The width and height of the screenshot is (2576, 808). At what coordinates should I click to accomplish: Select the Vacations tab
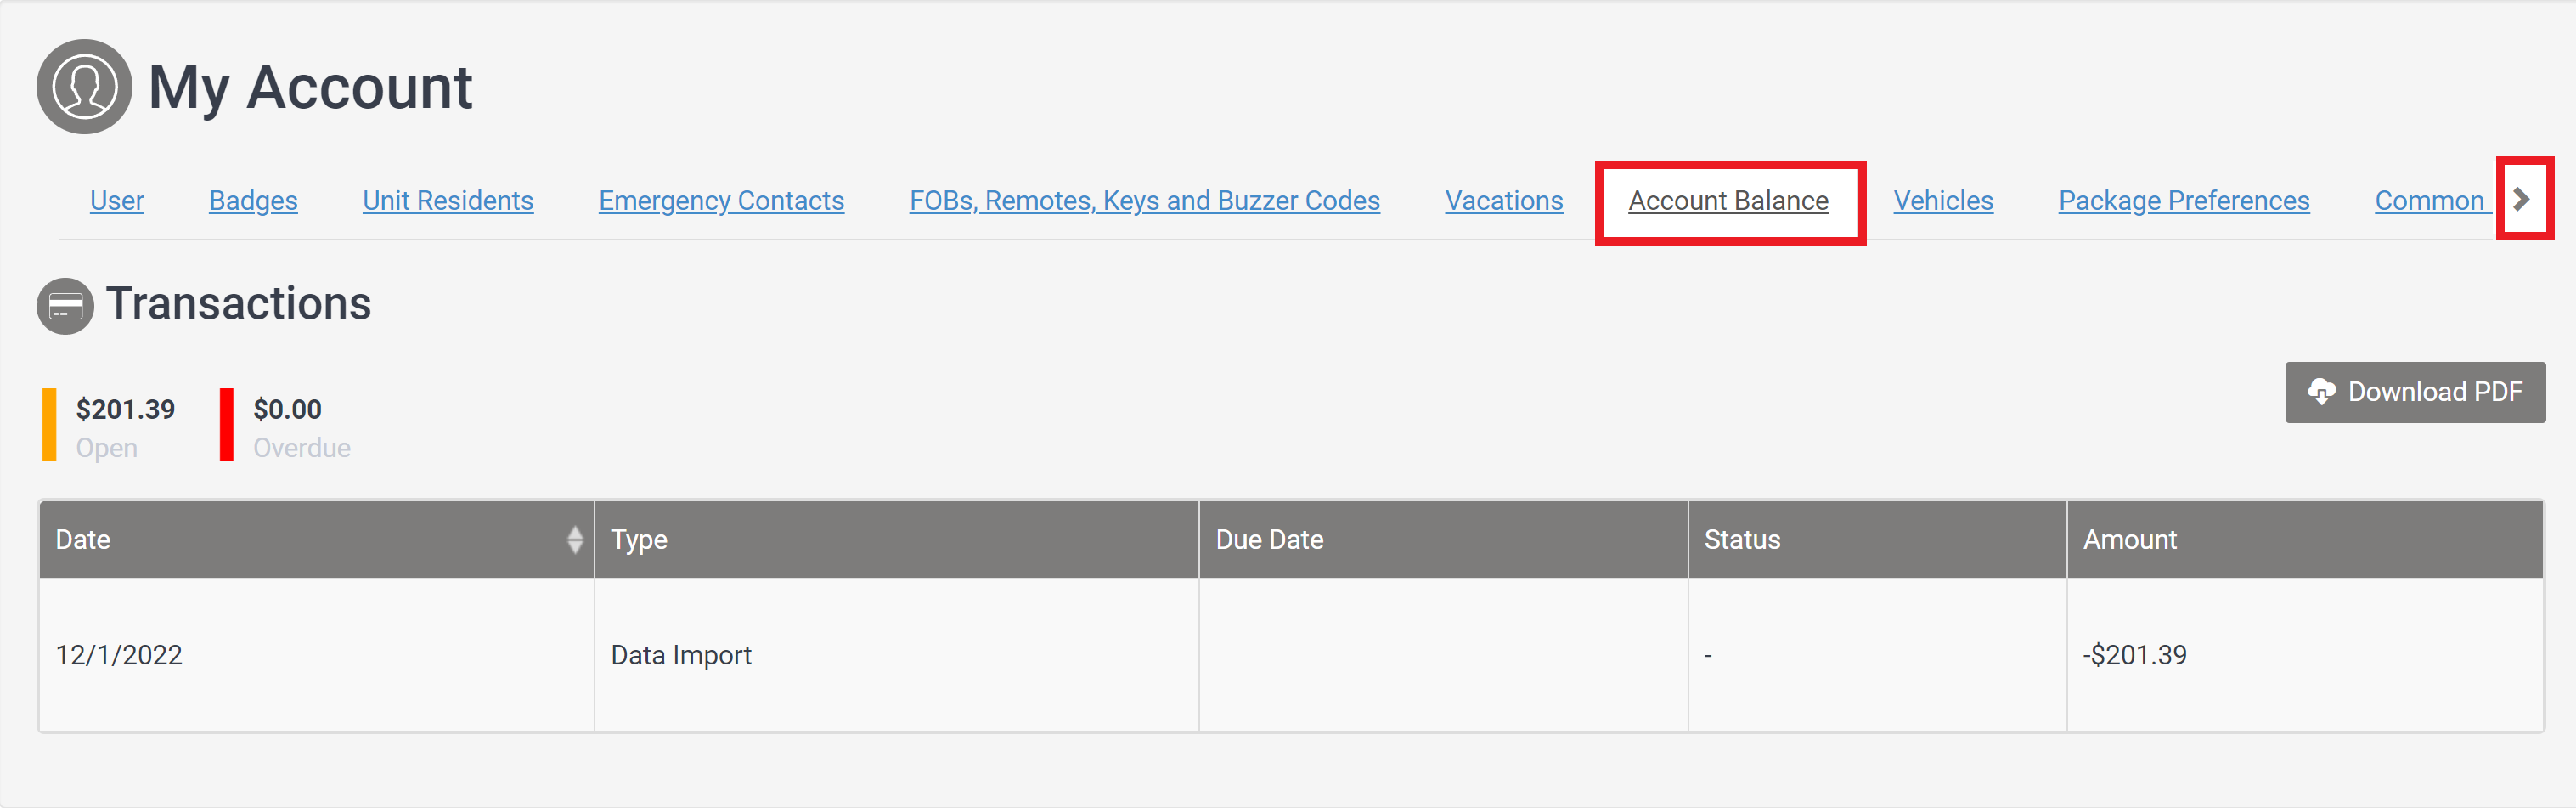[x=1503, y=201]
